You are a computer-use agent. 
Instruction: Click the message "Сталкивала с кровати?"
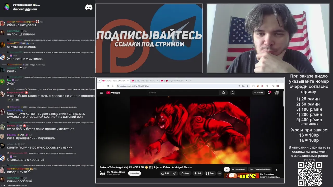point(26,160)
